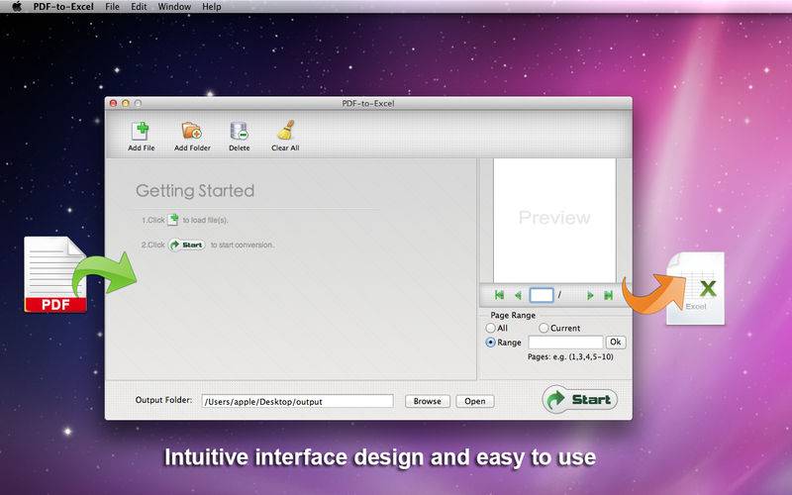Select the Current page range option
The image size is (792, 495).
[x=544, y=328]
